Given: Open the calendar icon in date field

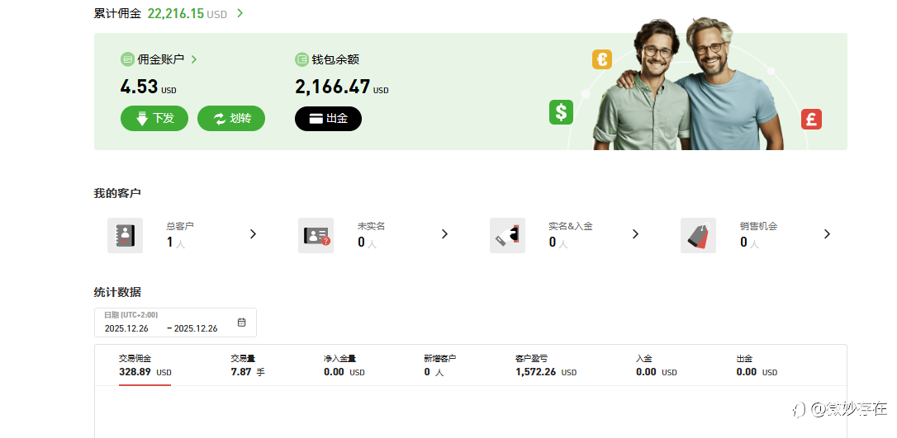Looking at the screenshot, I should [x=241, y=323].
